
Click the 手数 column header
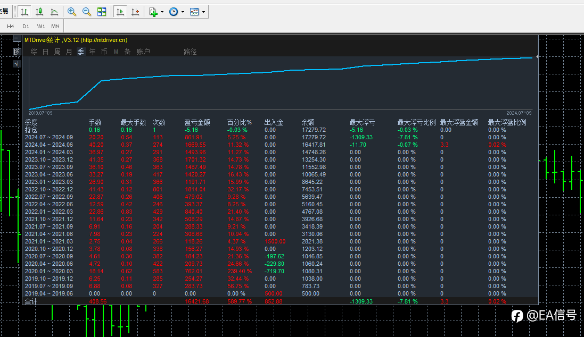pos(95,122)
